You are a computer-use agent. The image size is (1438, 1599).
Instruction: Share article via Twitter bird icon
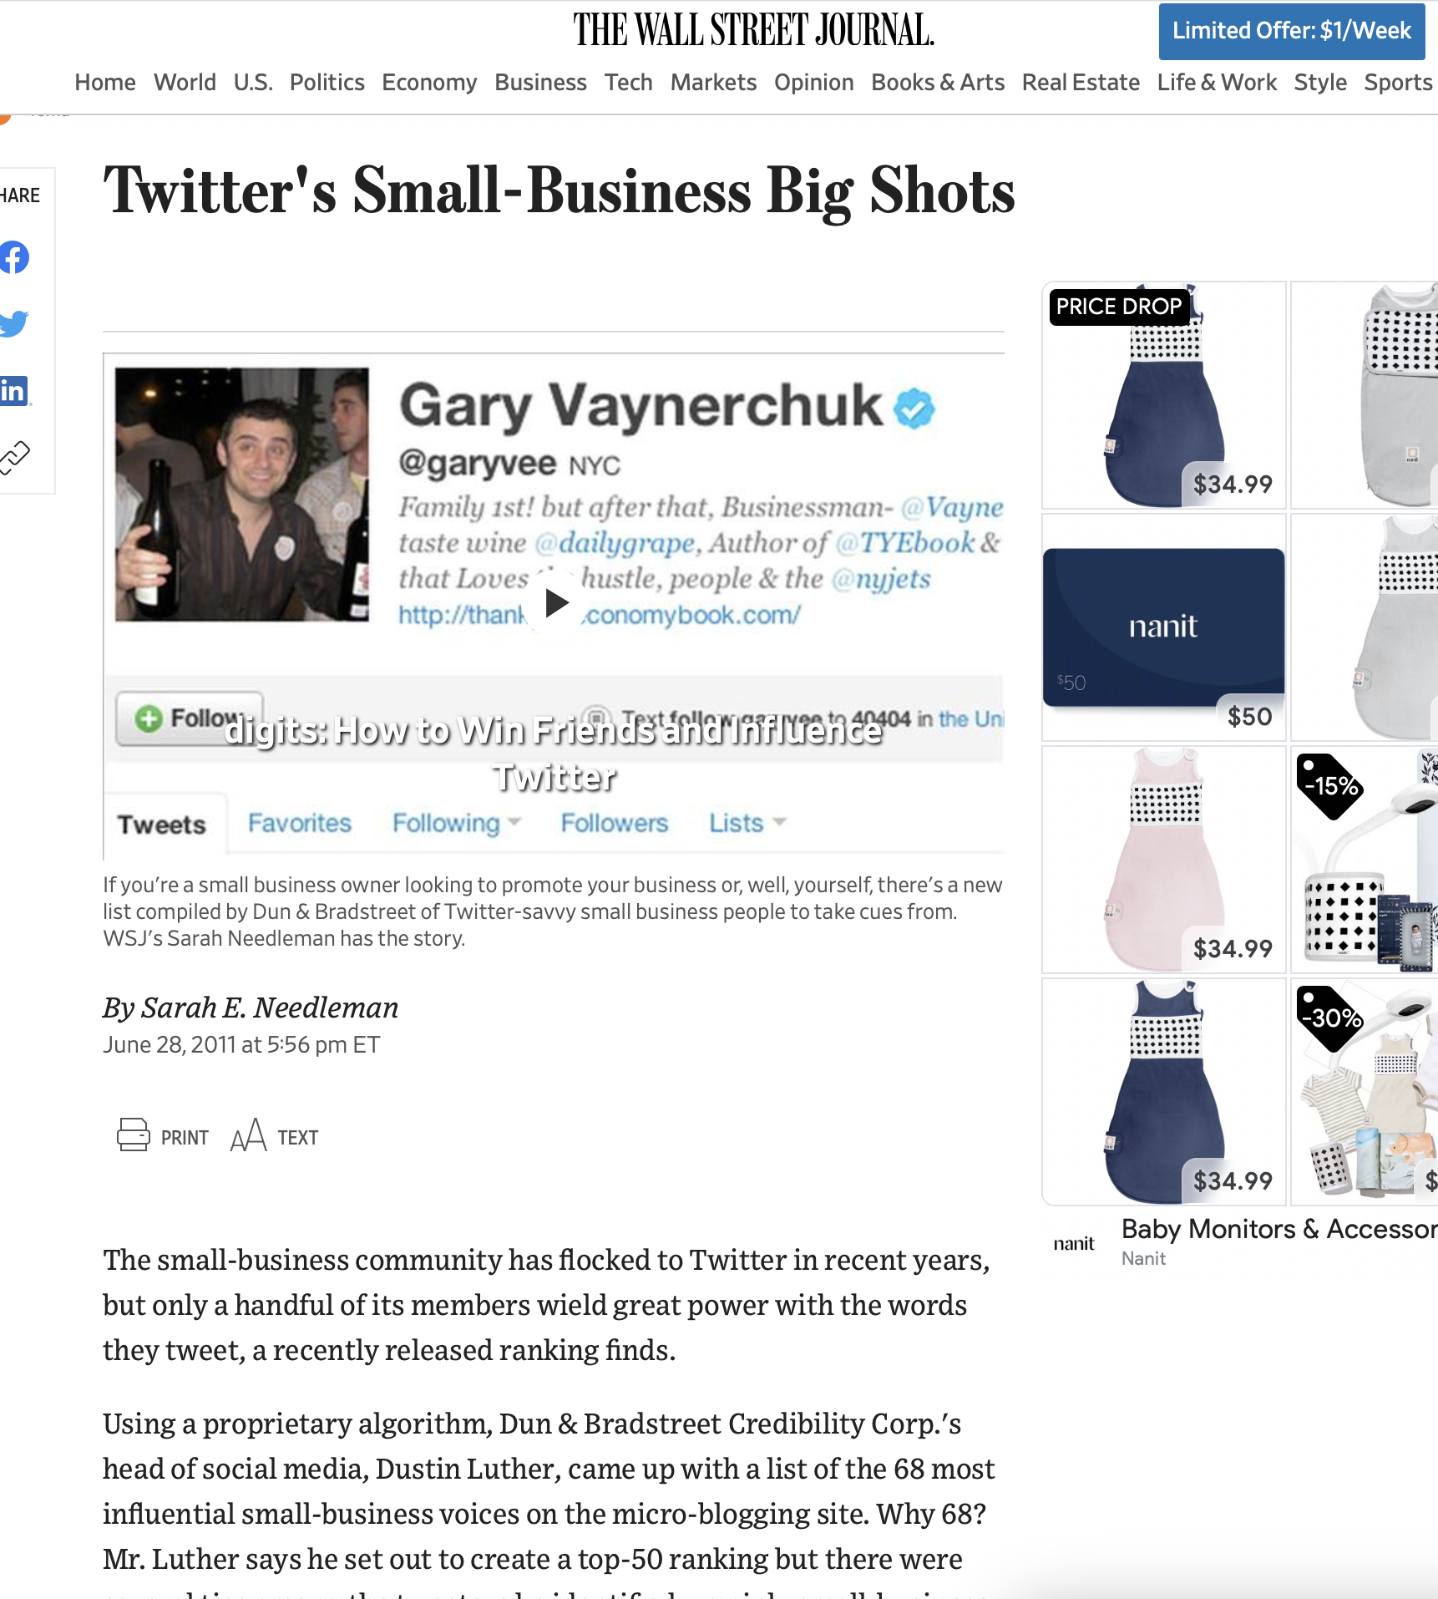point(13,323)
